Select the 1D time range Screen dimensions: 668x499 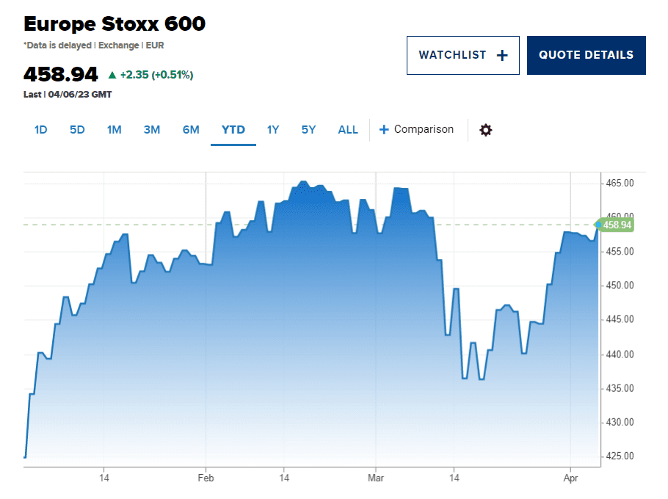tap(40, 130)
